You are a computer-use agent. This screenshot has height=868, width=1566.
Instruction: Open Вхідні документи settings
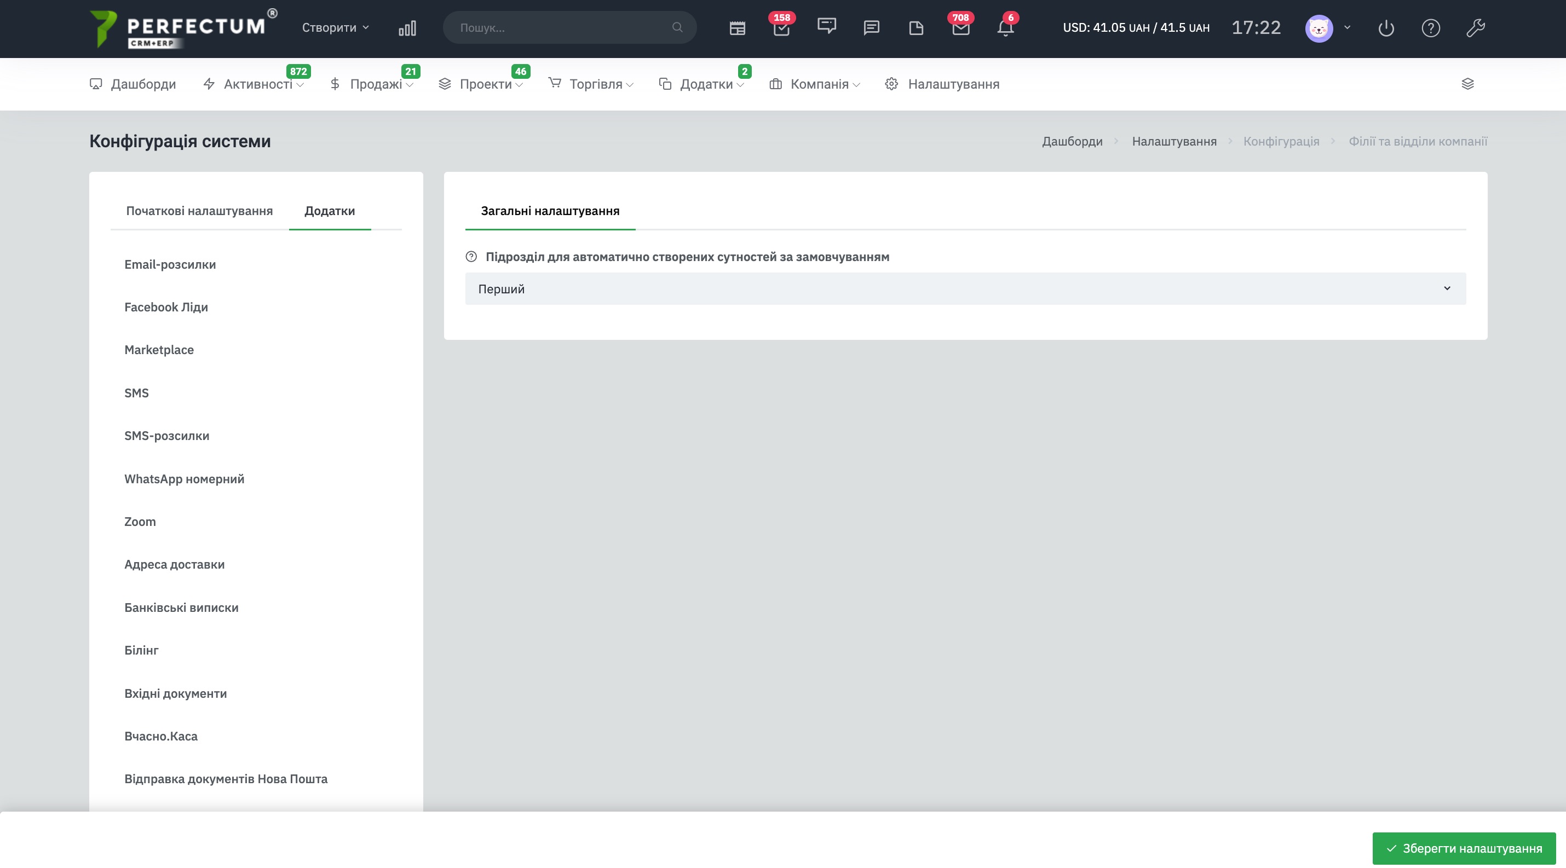coord(176,693)
